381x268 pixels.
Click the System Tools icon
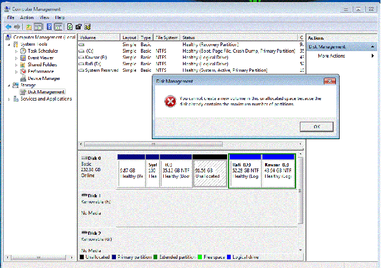(x=16, y=44)
